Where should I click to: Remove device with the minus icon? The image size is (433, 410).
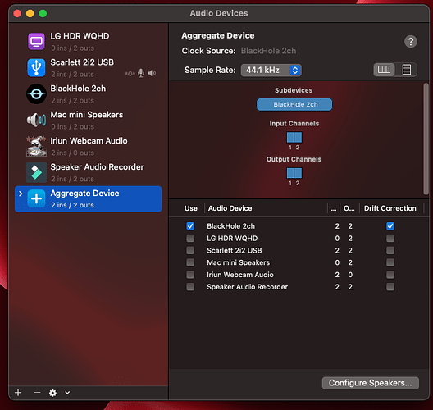click(x=37, y=392)
